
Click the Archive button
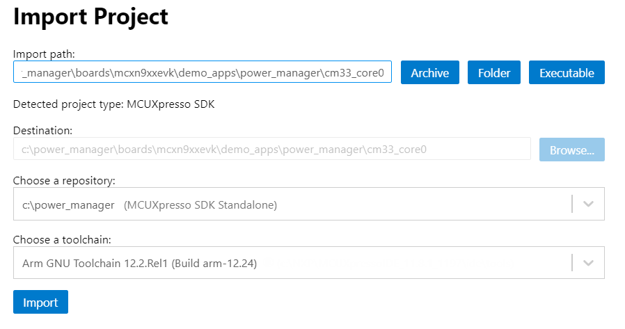pos(430,72)
